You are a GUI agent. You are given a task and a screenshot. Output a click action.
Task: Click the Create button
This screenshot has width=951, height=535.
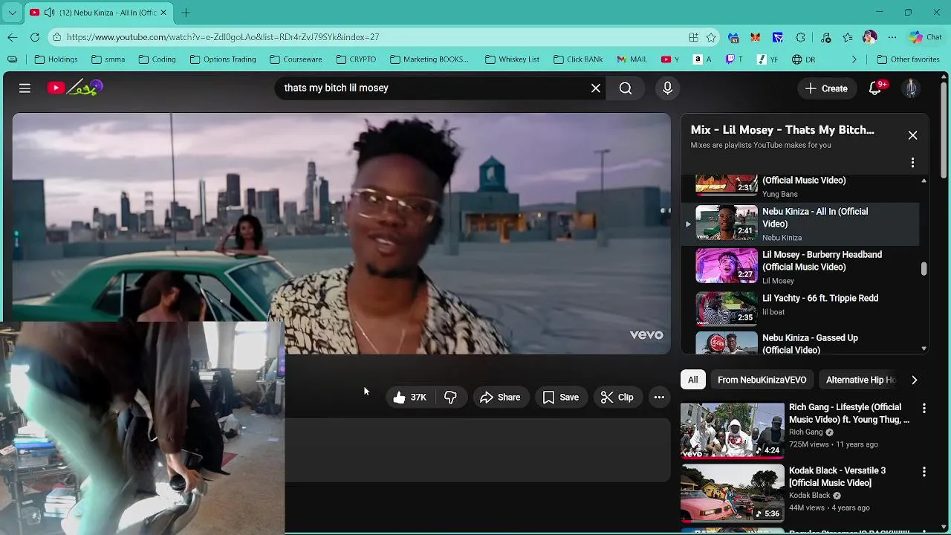(x=826, y=88)
